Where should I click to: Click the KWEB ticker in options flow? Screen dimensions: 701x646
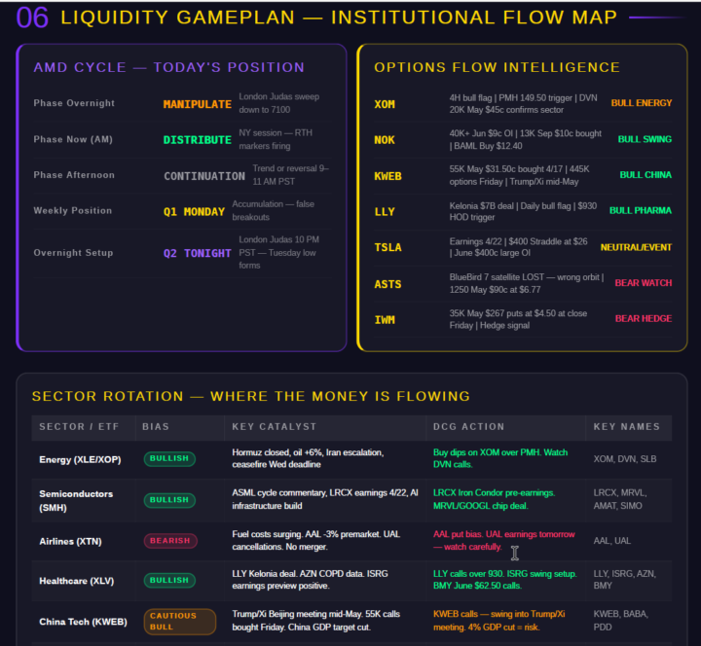point(388,176)
